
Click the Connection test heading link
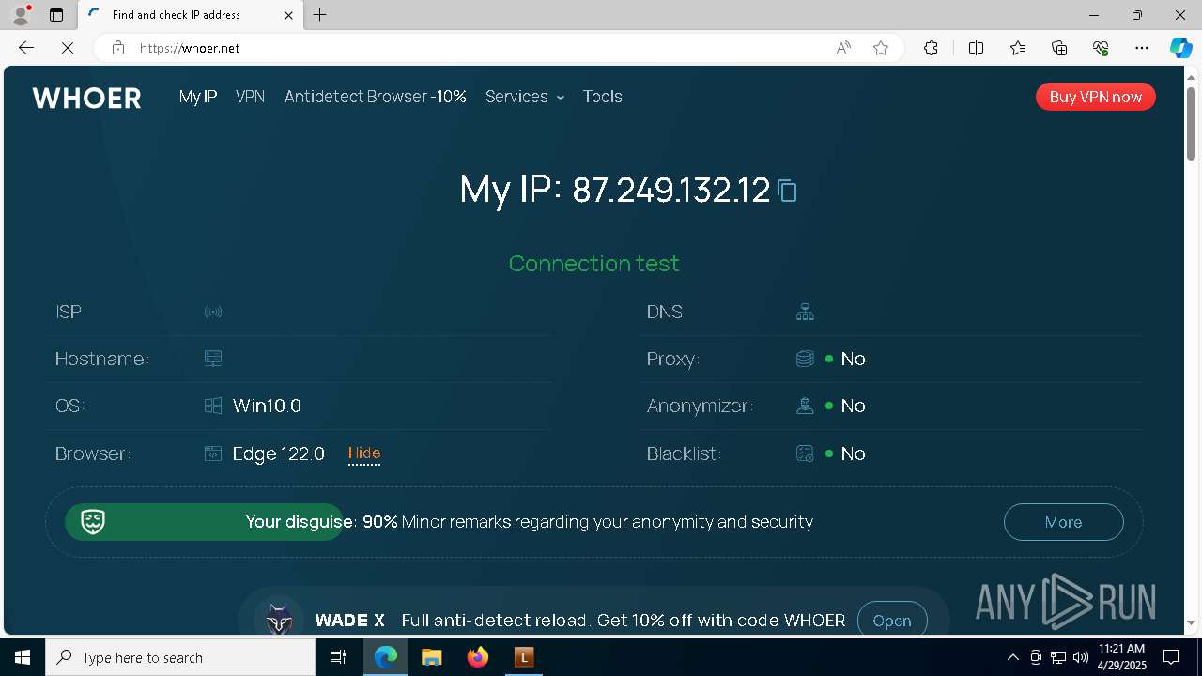(x=593, y=264)
